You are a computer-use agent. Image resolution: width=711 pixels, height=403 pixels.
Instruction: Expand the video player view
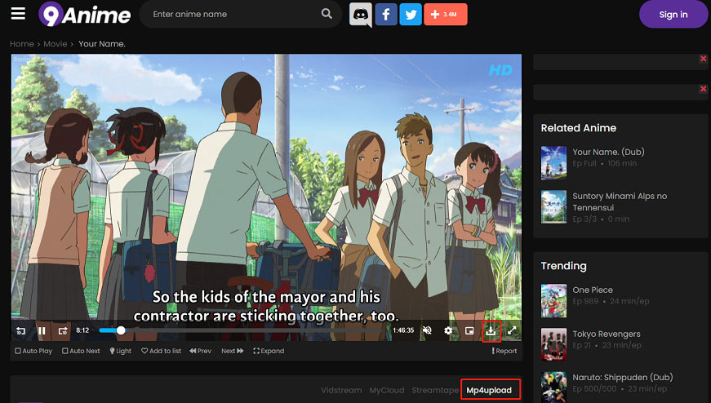[x=269, y=351]
